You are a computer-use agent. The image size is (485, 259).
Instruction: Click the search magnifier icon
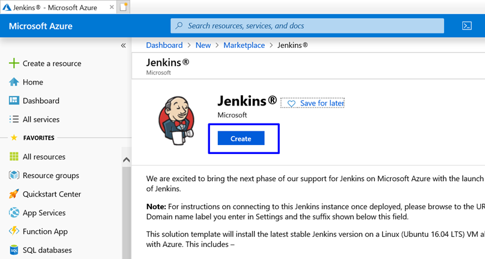coord(179,26)
